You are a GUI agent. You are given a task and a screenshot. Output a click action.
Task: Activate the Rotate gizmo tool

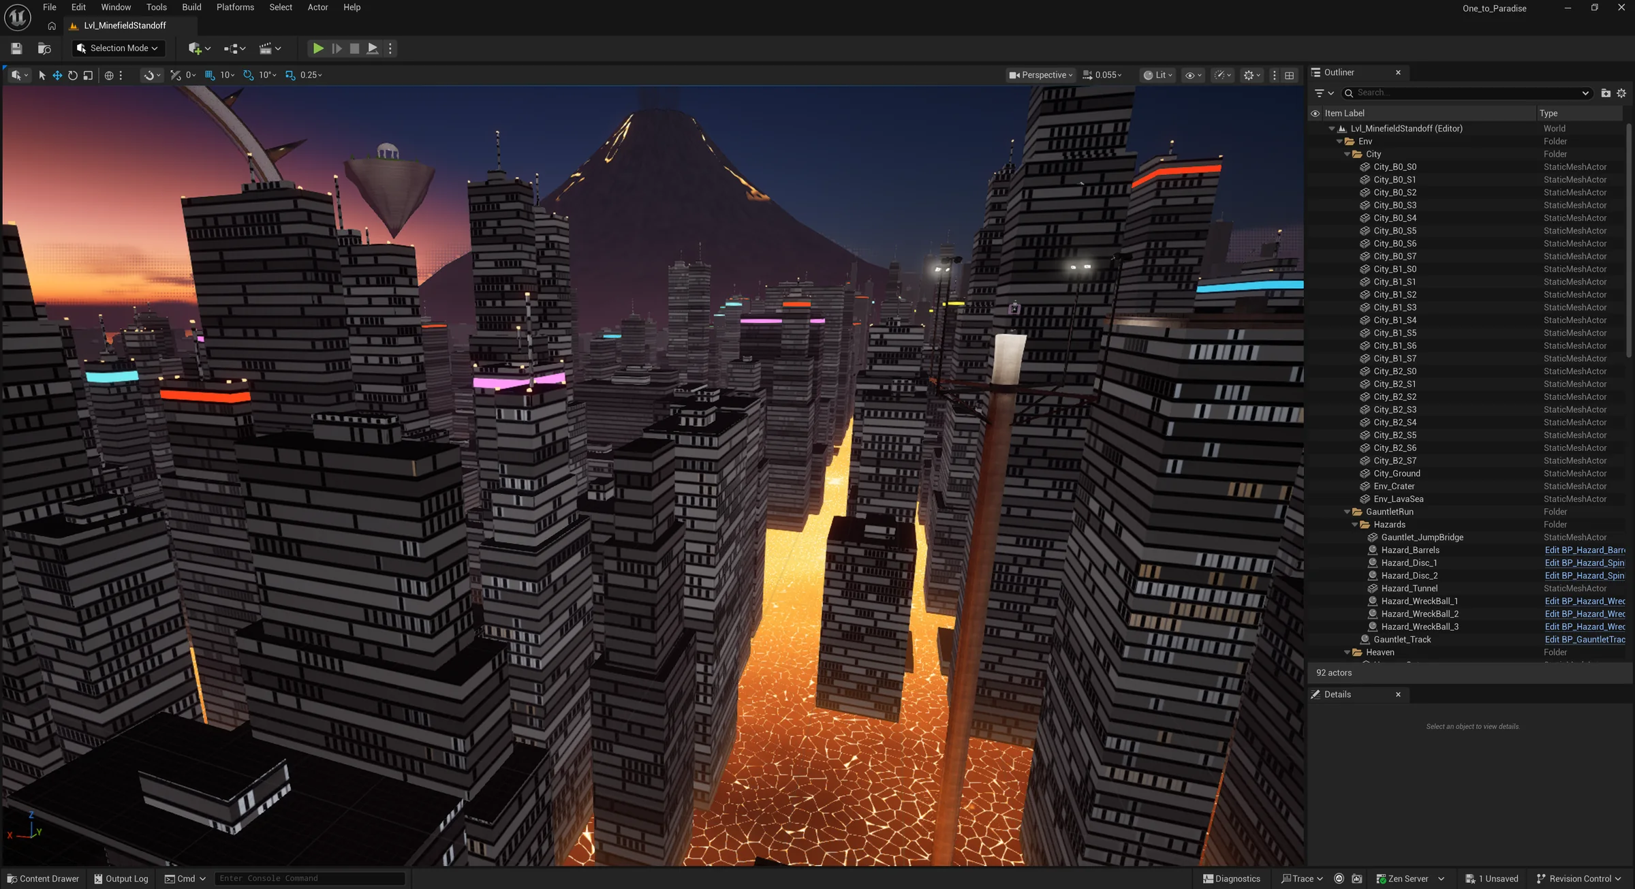[72, 75]
